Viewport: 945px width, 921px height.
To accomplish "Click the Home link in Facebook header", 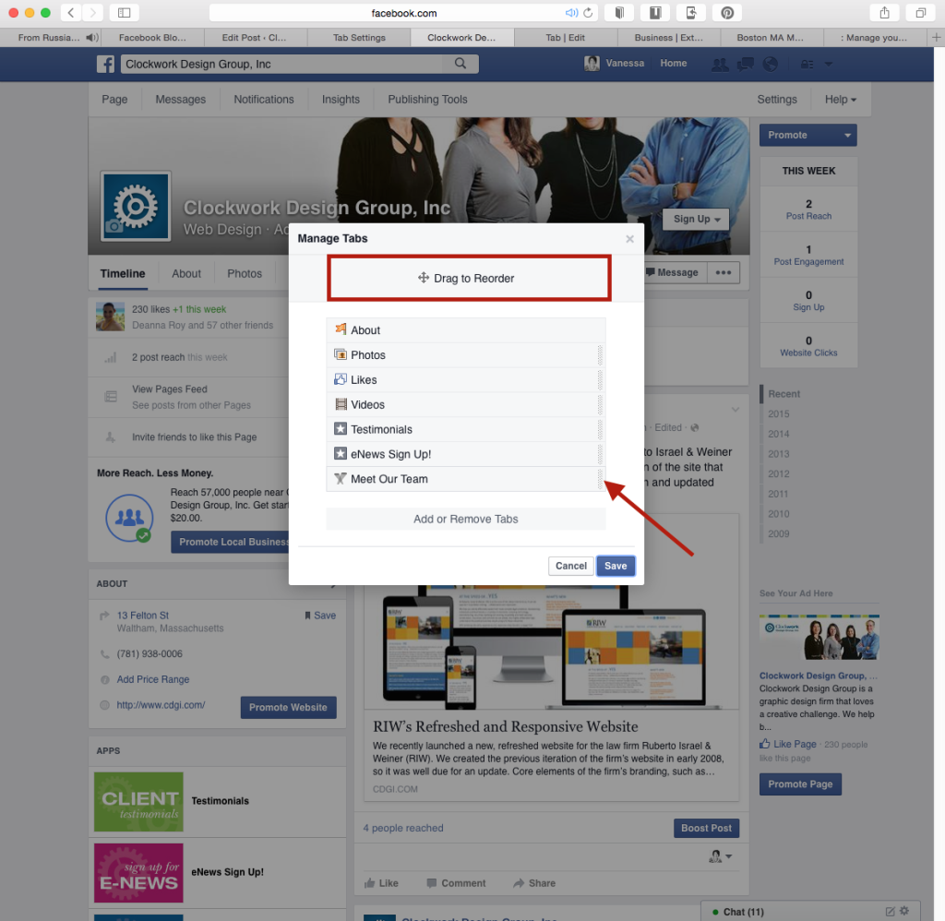I will 673,64.
